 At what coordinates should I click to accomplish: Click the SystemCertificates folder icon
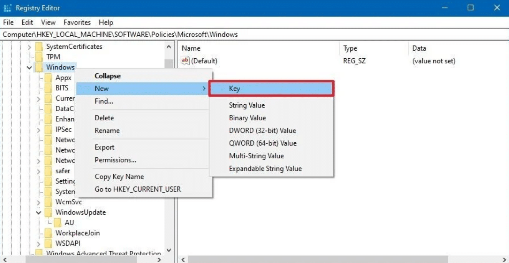pyautogui.click(x=39, y=47)
